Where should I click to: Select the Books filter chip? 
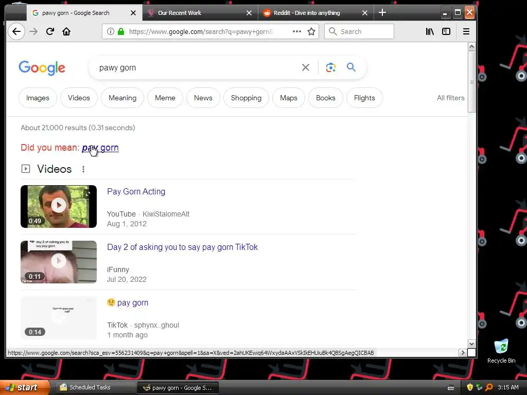[325, 98]
